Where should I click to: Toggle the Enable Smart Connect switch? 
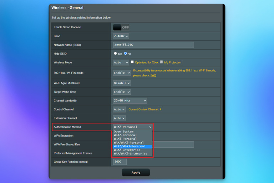121,27
